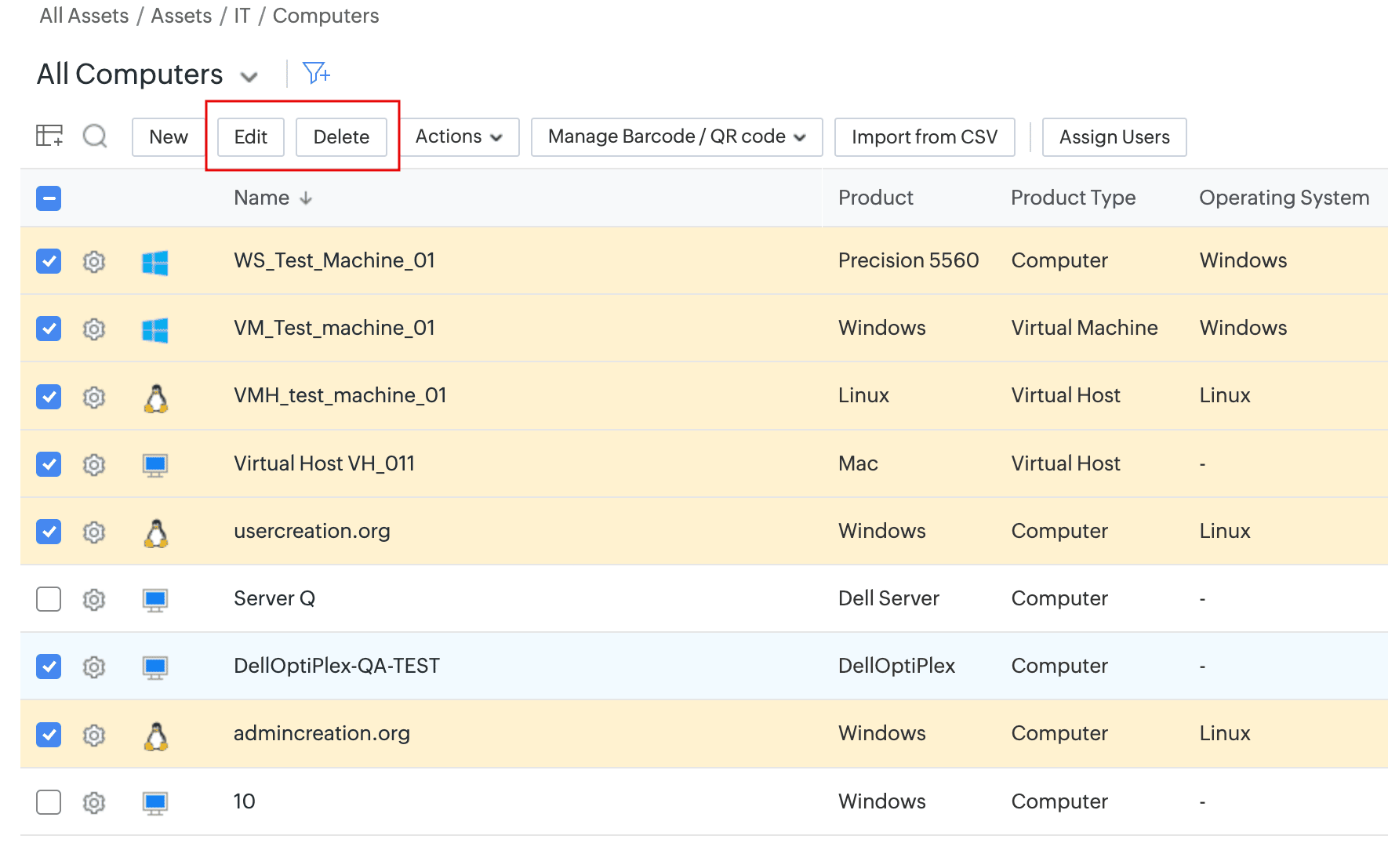Click the Delete button
Screen dimensions: 1388x861
pyautogui.click(x=341, y=136)
